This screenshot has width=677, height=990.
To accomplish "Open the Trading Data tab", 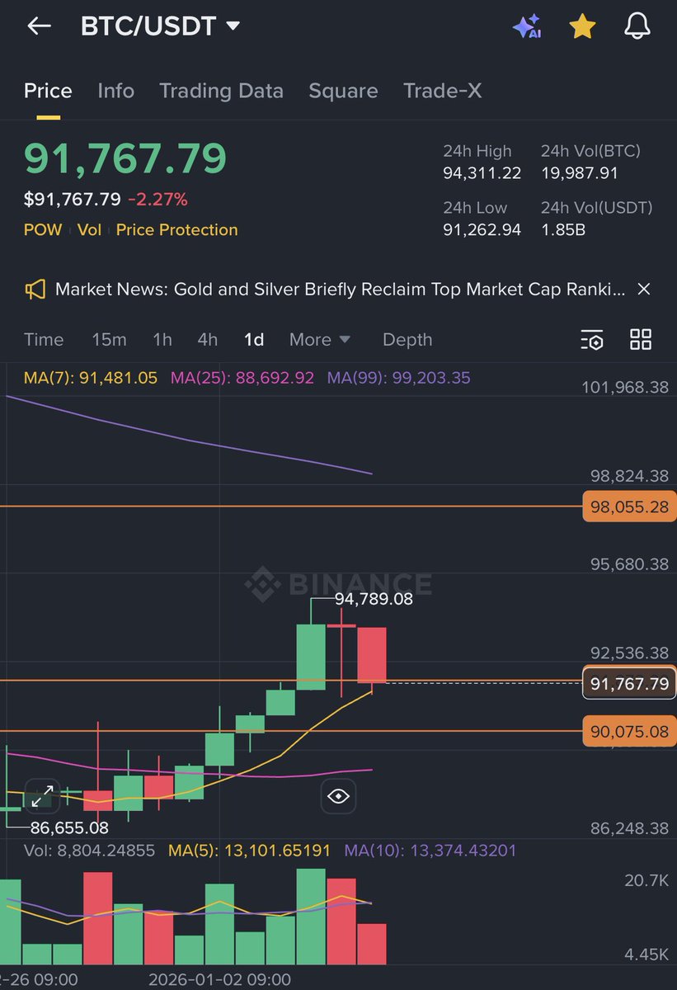I will pyautogui.click(x=221, y=91).
